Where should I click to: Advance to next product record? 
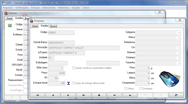(68, 95)
